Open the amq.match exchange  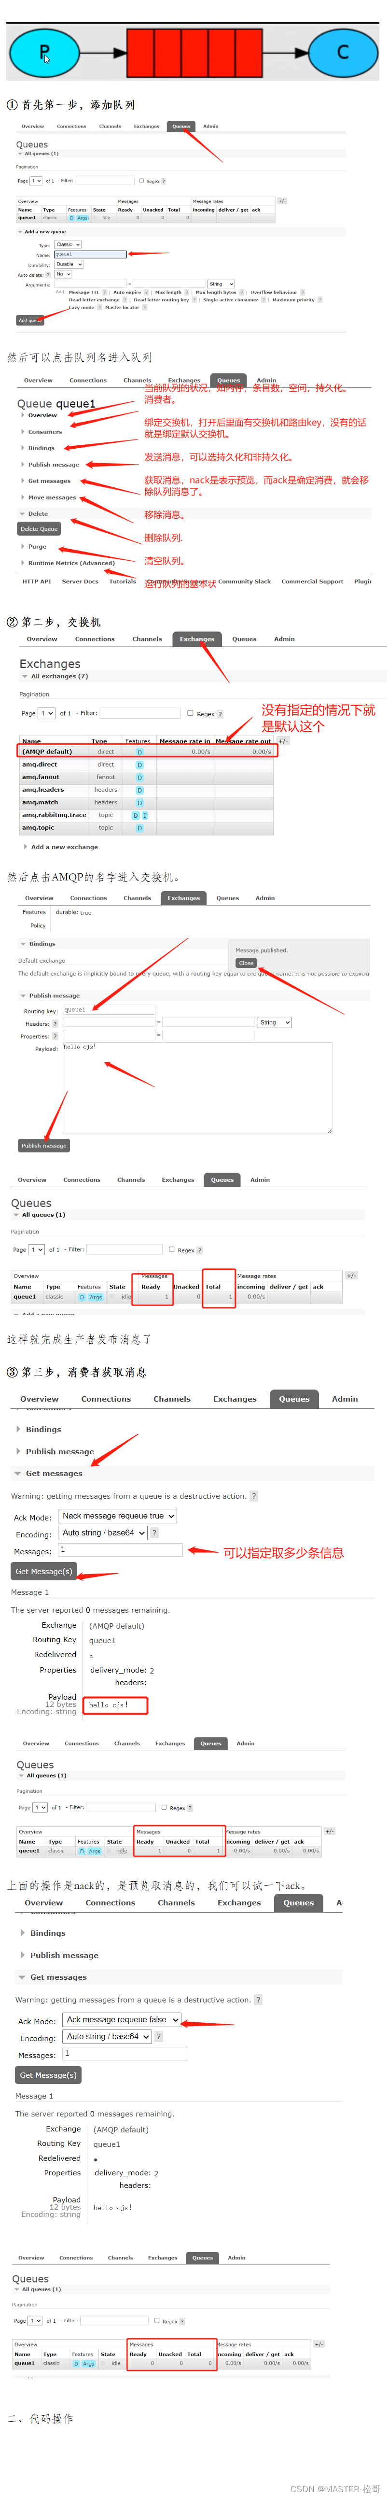[x=40, y=802]
